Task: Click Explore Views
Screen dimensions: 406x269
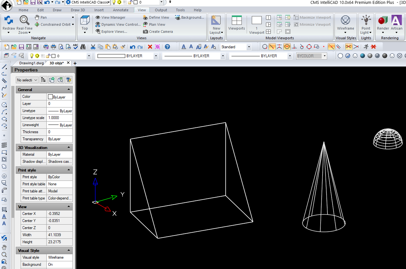Action: 111,32
